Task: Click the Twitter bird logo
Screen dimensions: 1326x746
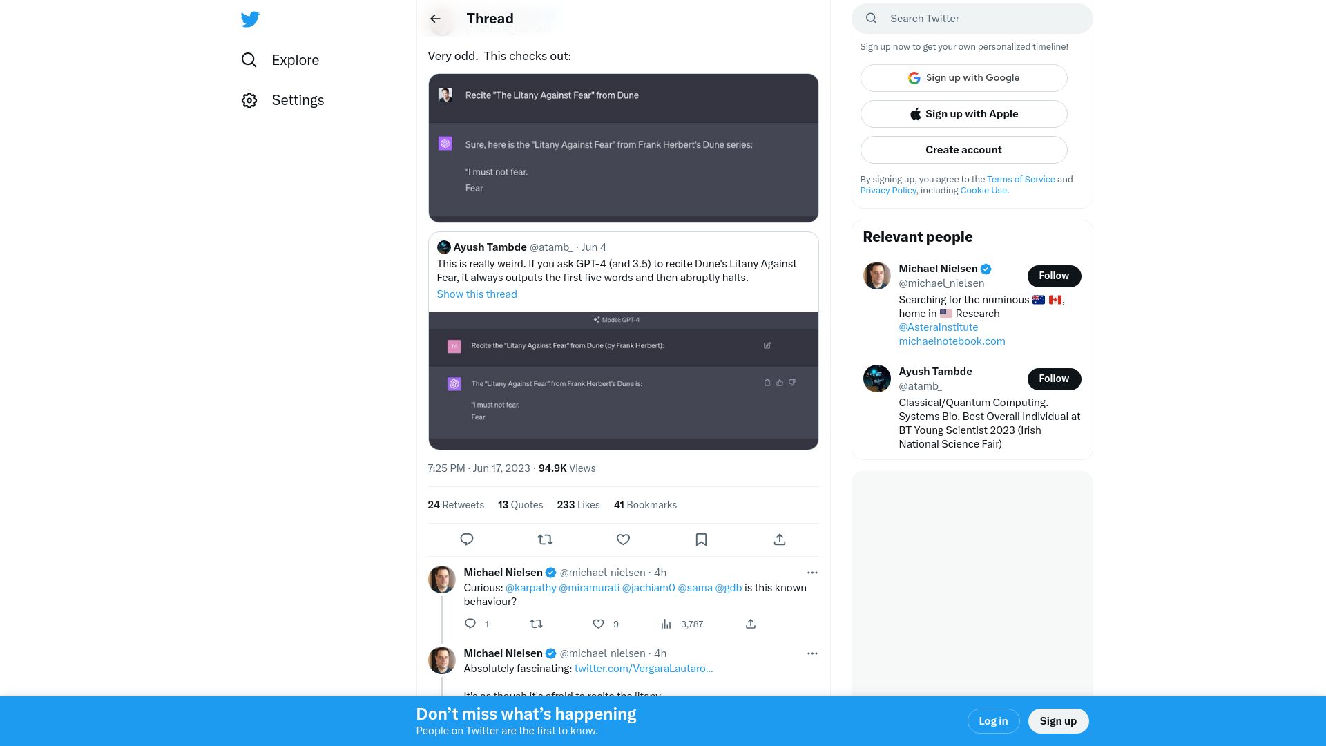Action: [x=250, y=19]
